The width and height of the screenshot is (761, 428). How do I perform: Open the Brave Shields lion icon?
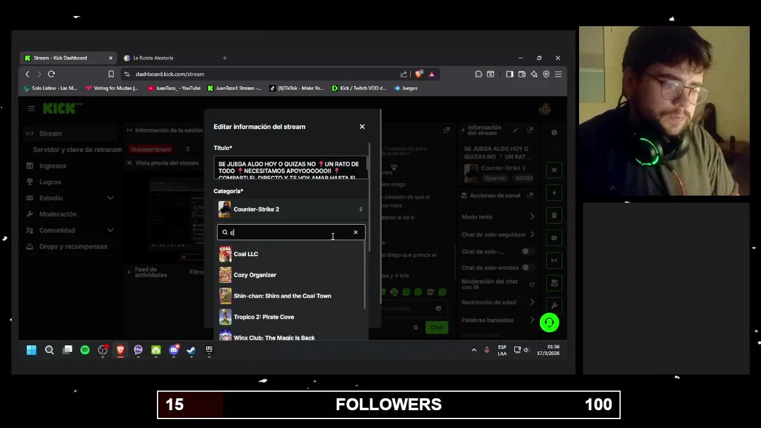[419, 74]
